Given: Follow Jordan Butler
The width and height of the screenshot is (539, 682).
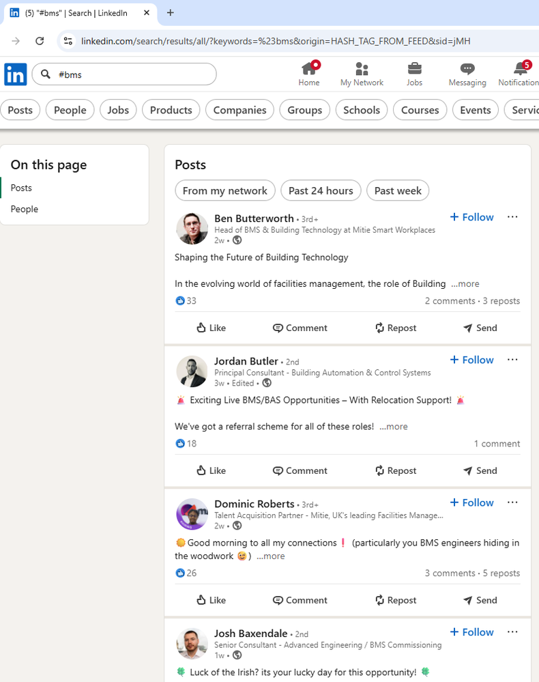Looking at the screenshot, I should pos(471,360).
